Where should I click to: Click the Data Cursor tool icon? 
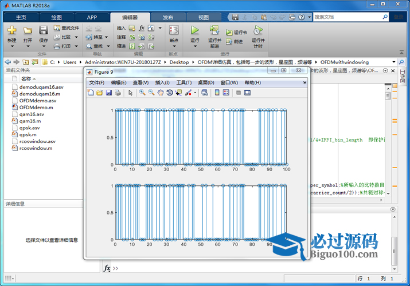click(179, 93)
